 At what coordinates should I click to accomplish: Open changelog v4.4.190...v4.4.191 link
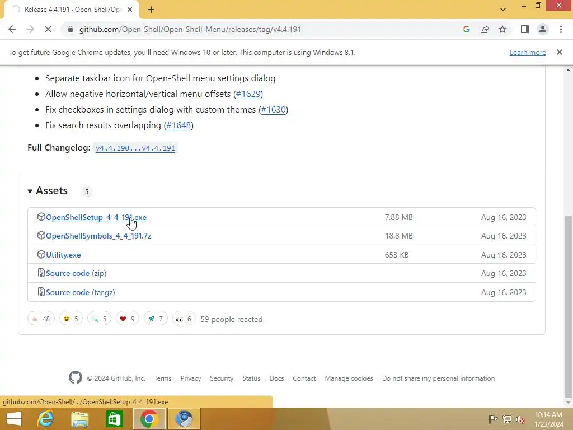(135, 148)
